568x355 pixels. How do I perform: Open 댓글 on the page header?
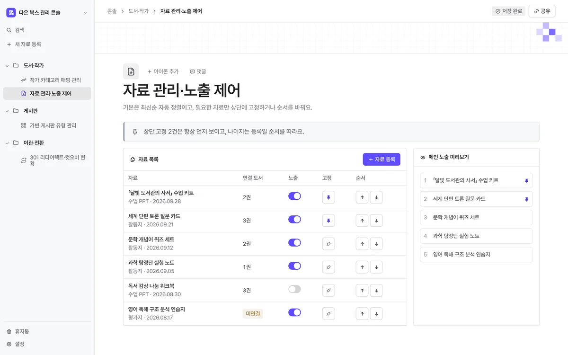198,71
